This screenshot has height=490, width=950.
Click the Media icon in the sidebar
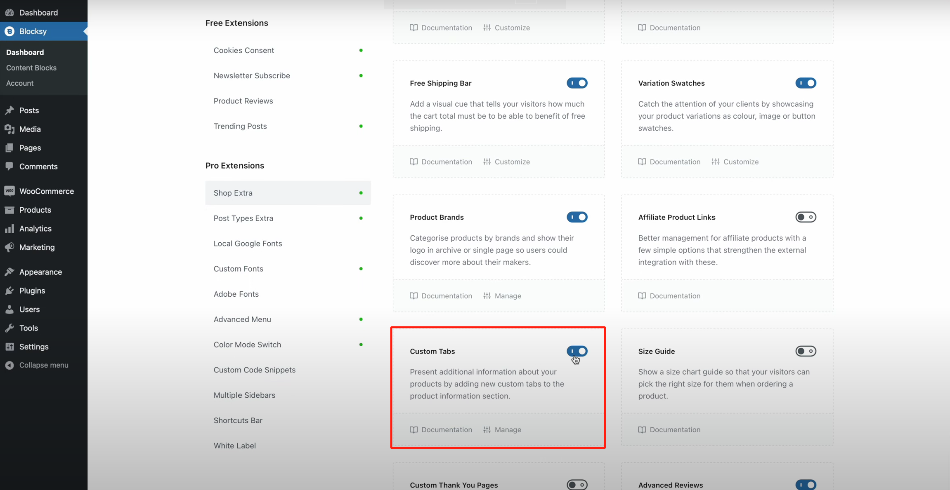tap(9, 129)
